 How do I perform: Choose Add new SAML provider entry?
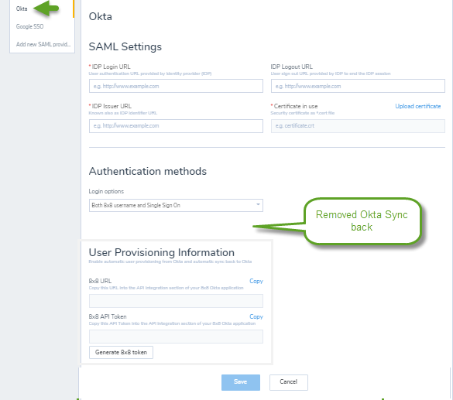click(x=43, y=44)
